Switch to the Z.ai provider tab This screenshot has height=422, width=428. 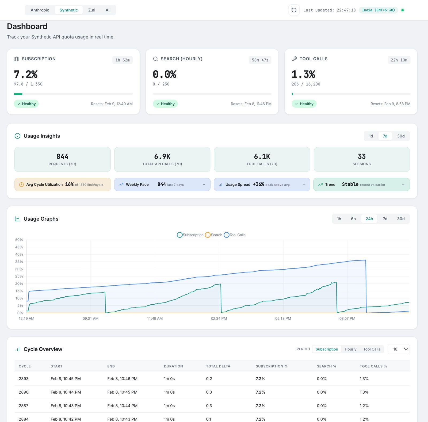(x=92, y=10)
